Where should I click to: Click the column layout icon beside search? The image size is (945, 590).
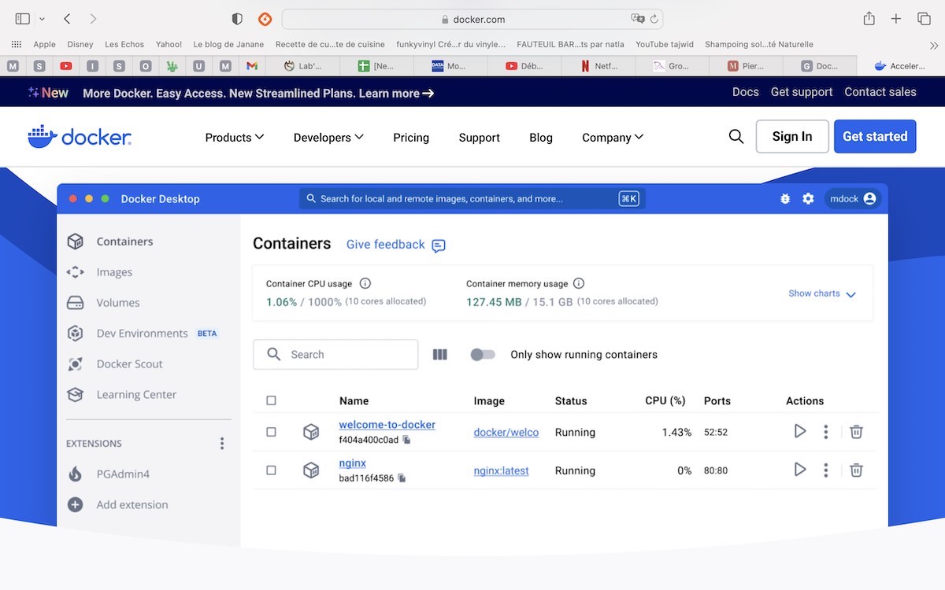point(440,355)
